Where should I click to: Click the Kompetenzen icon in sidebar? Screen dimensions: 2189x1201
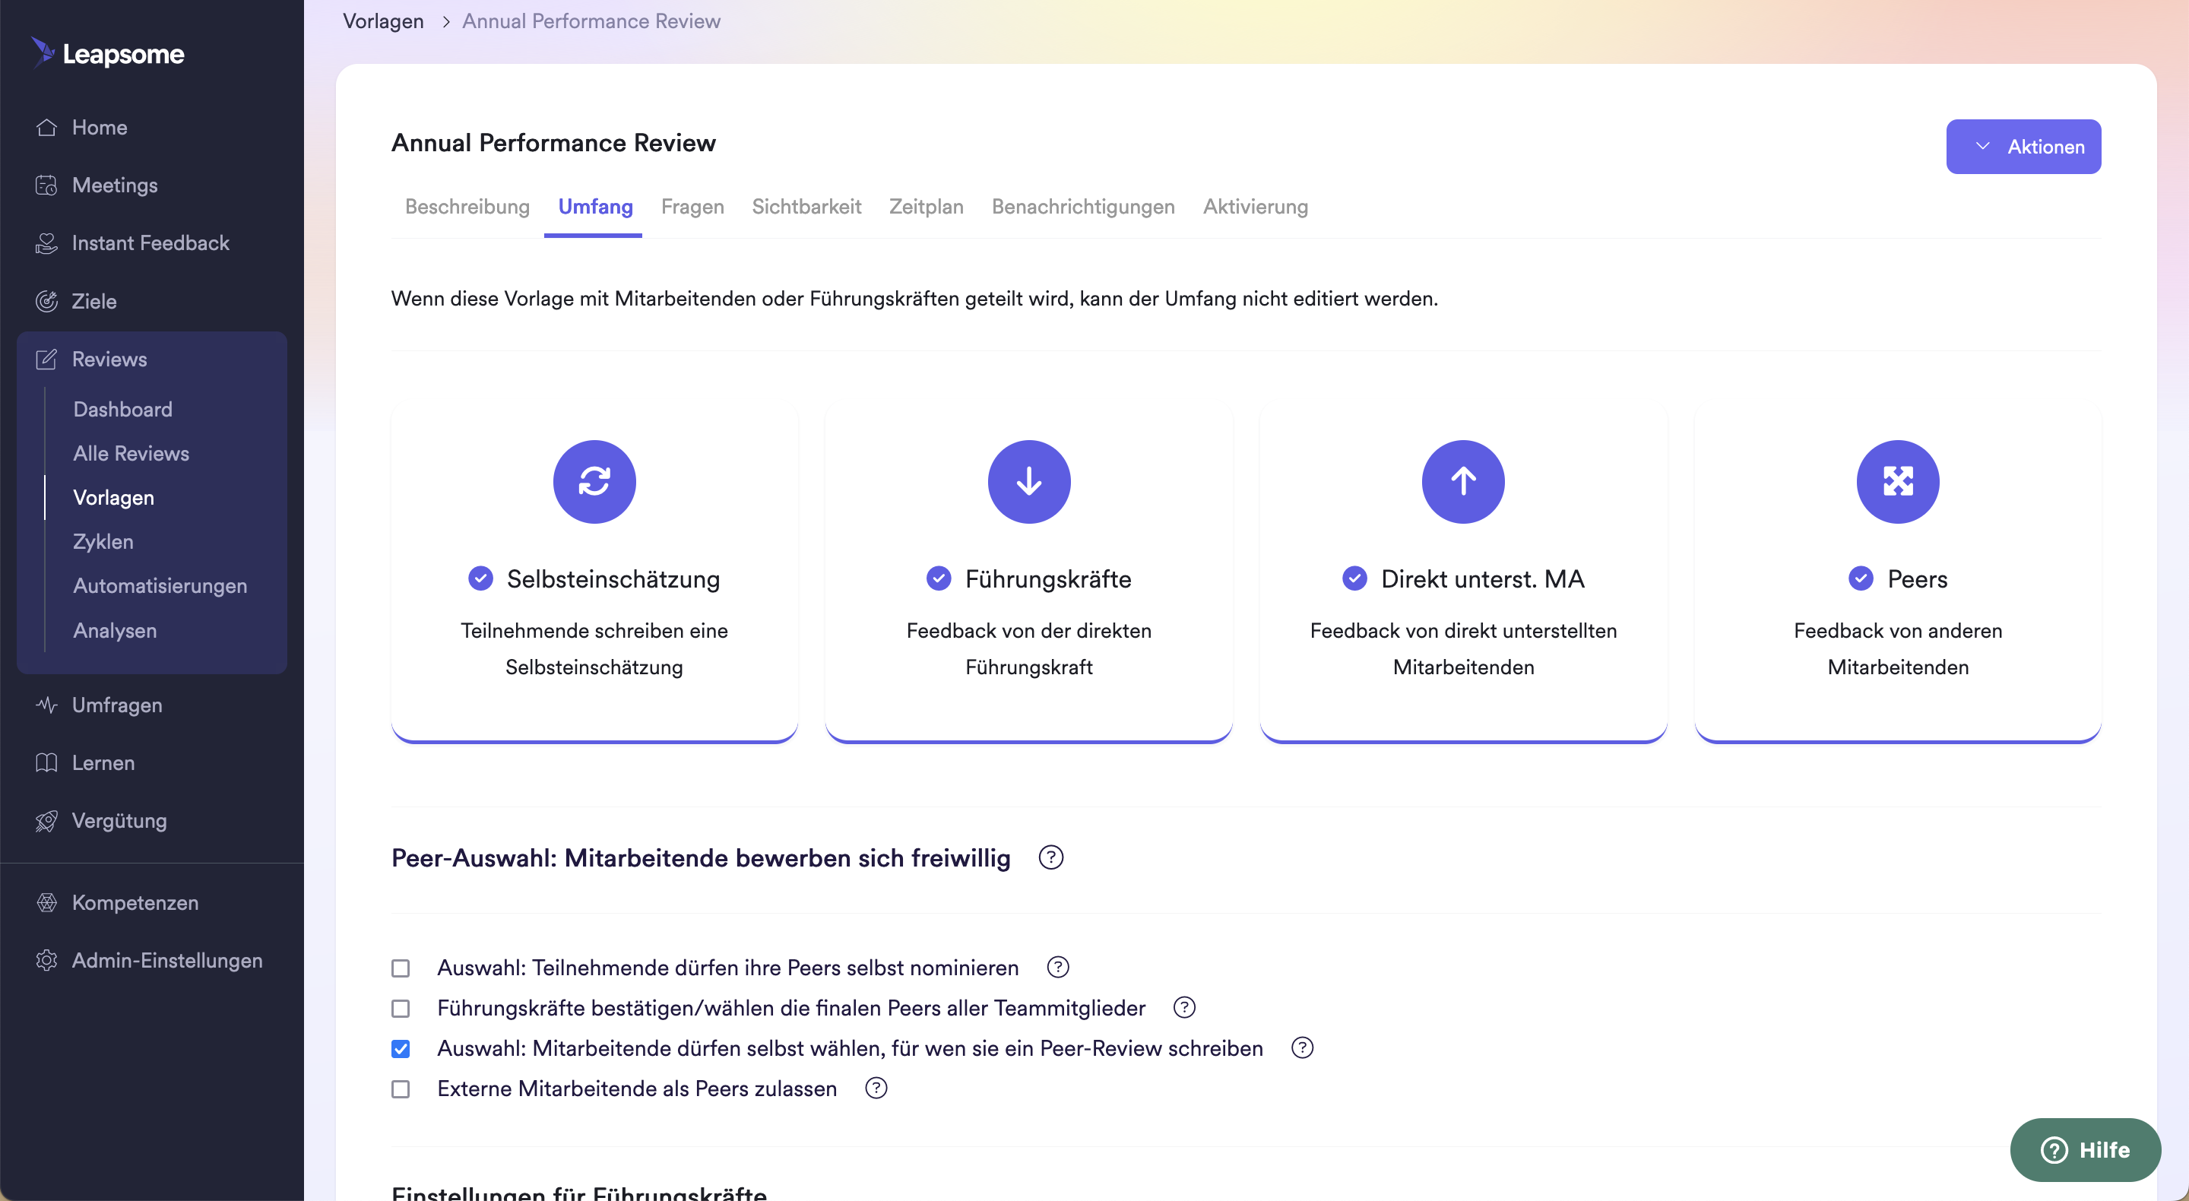(x=46, y=903)
